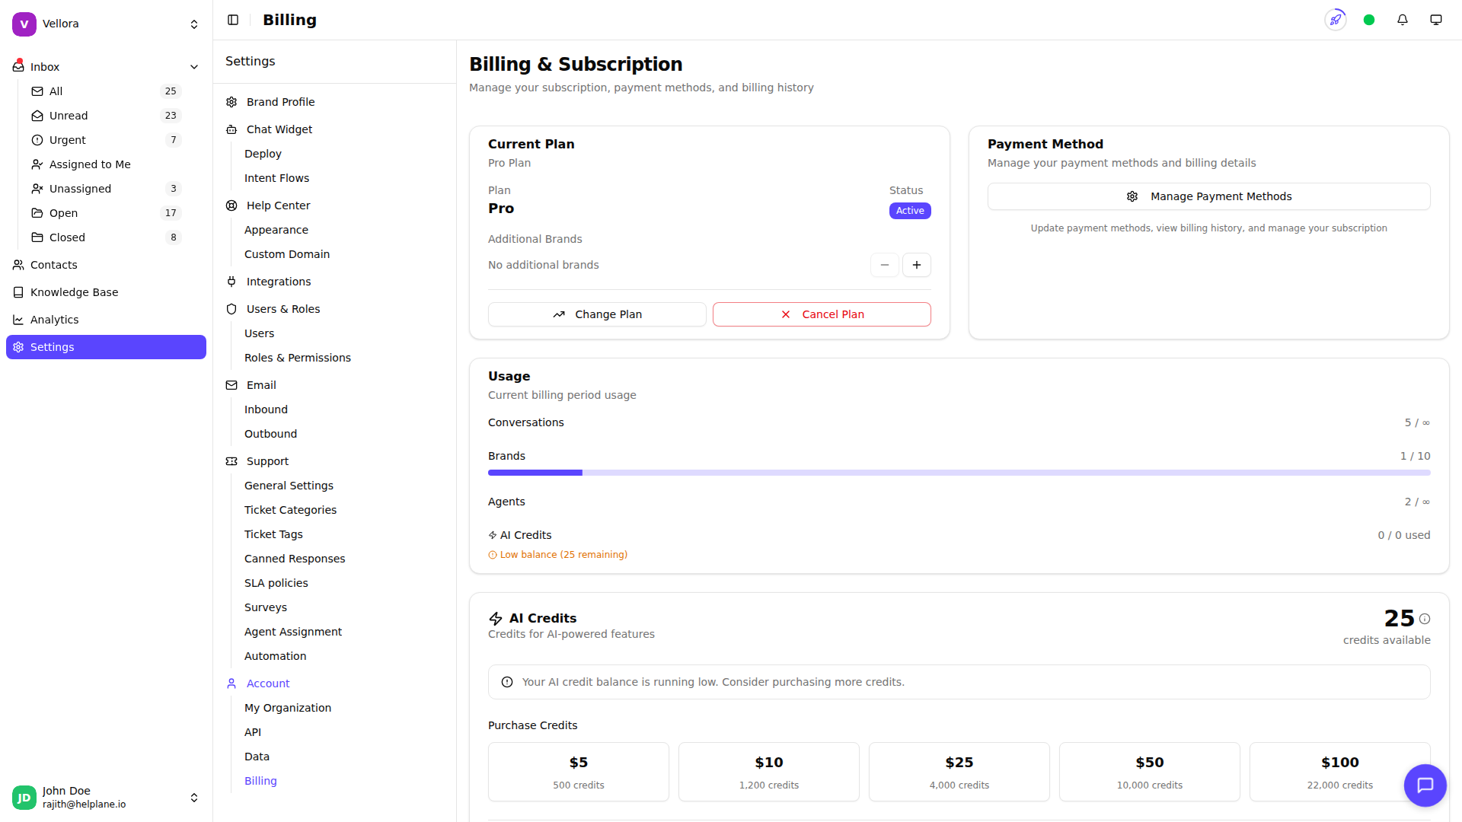Open Data settings under Account

257,757
